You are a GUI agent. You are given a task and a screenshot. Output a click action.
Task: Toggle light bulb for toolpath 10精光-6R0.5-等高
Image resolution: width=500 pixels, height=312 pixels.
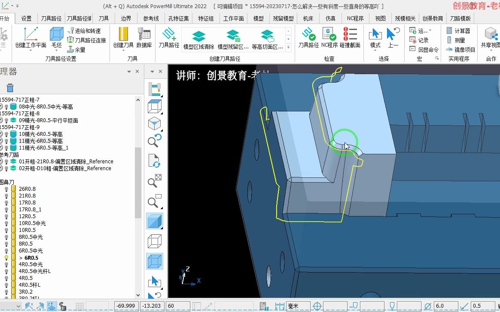[x=6, y=134]
